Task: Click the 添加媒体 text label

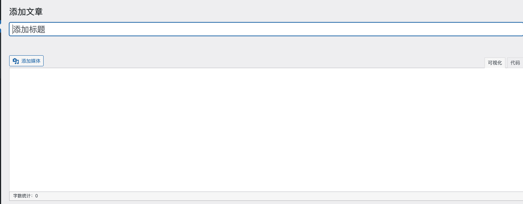Action: pyautogui.click(x=31, y=61)
